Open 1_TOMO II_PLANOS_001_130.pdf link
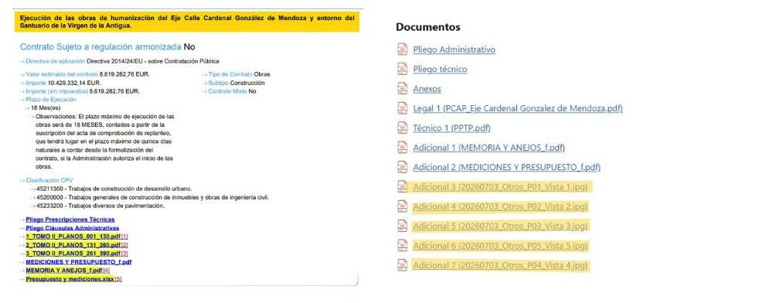 coord(73,237)
